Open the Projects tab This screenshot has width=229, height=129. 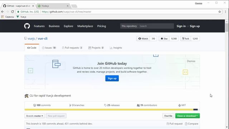point(96,48)
